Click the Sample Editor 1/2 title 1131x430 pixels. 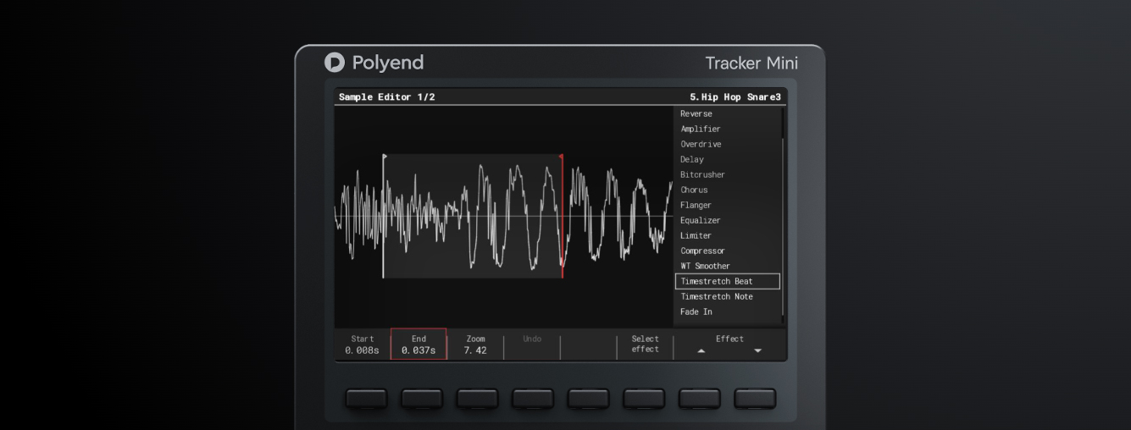[387, 96]
